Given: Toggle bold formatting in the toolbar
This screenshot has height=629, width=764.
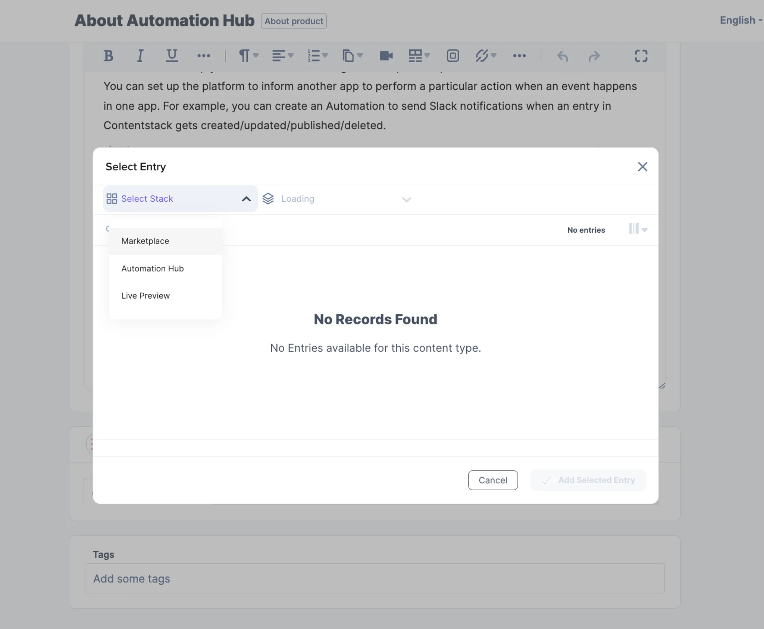Looking at the screenshot, I should click(x=108, y=56).
